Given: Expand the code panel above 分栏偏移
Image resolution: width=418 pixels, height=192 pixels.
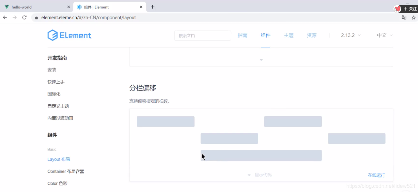Looking at the screenshot, I should (261, 60).
